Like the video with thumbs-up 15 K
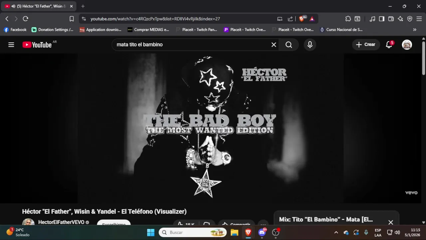Image resolution: width=426 pixels, height=240 pixels. (186, 223)
